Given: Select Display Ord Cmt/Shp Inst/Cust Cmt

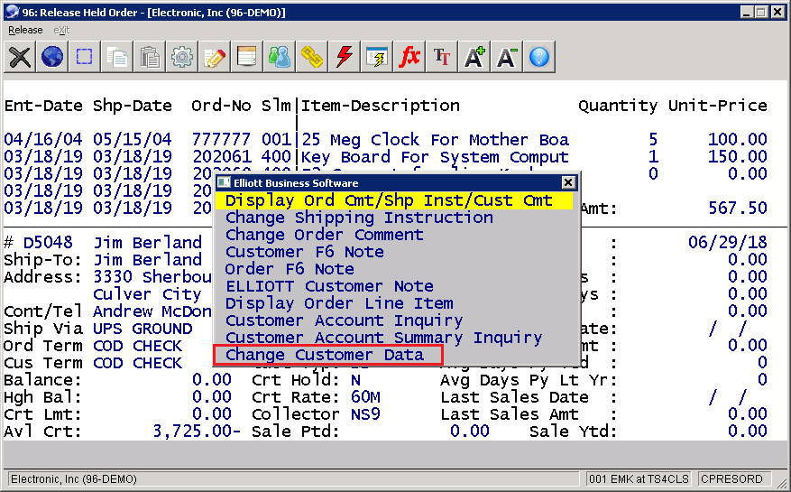Looking at the screenshot, I should [394, 200].
